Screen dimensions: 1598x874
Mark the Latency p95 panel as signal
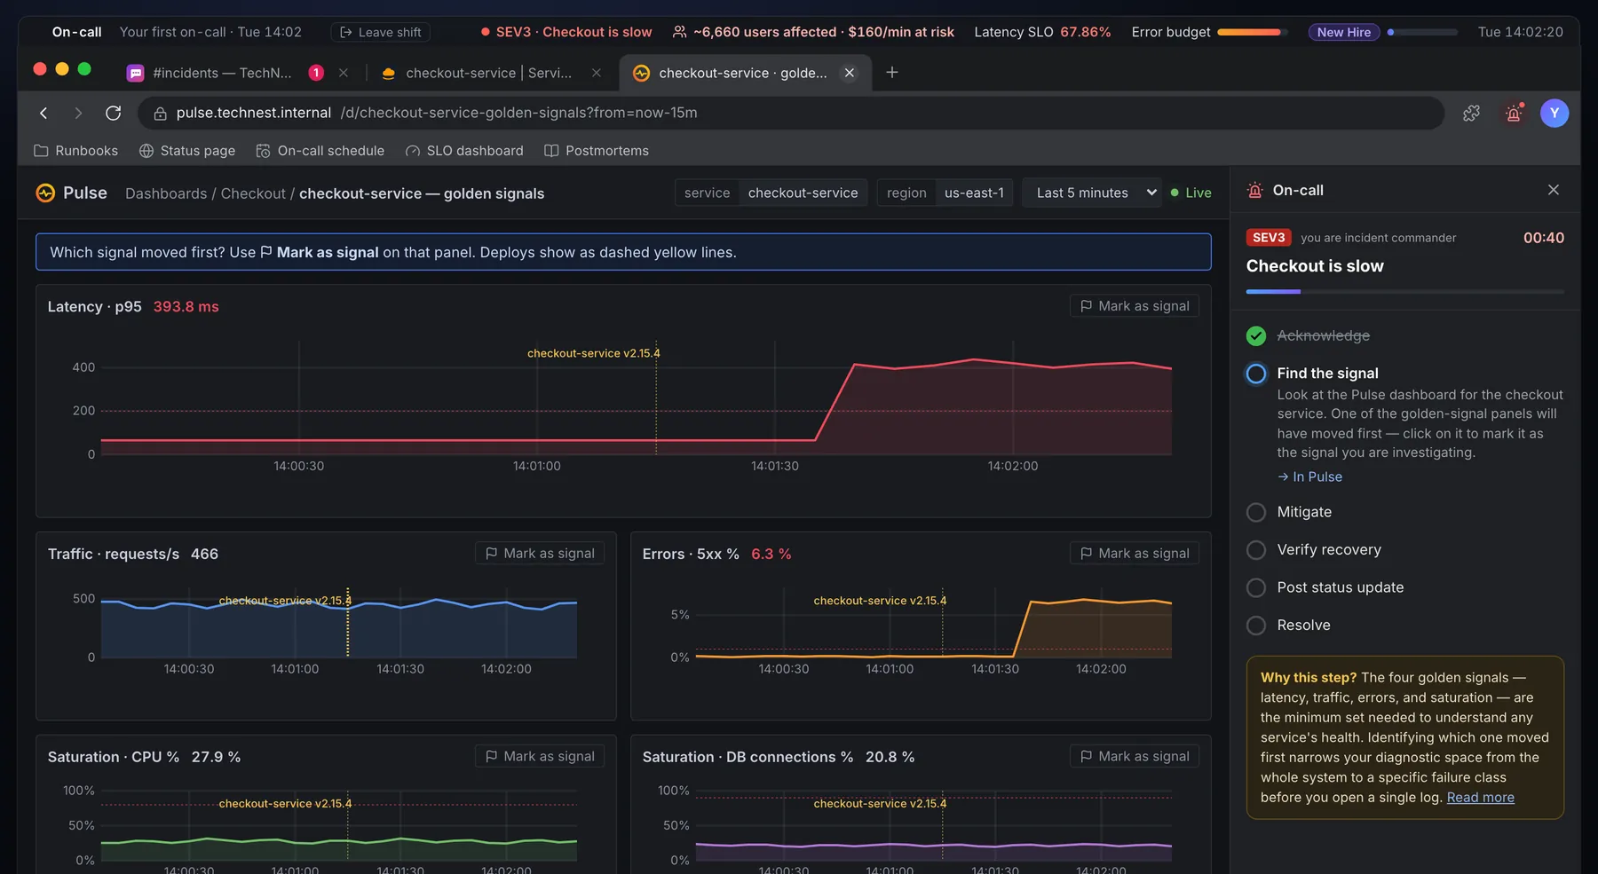point(1135,306)
